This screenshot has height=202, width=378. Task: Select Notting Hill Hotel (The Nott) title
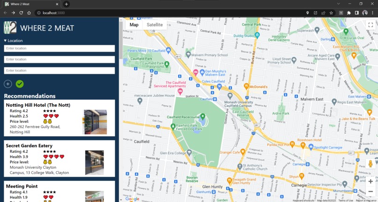[x=38, y=105]
